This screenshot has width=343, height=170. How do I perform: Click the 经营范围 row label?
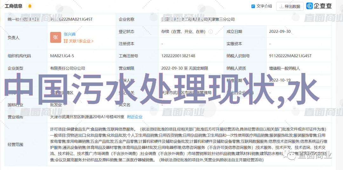15,144
